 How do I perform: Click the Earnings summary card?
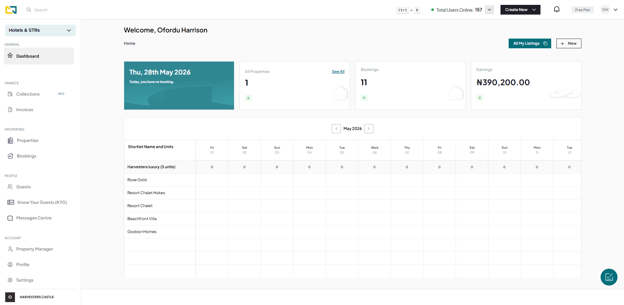pyautogui.click(x=526, y=86)
